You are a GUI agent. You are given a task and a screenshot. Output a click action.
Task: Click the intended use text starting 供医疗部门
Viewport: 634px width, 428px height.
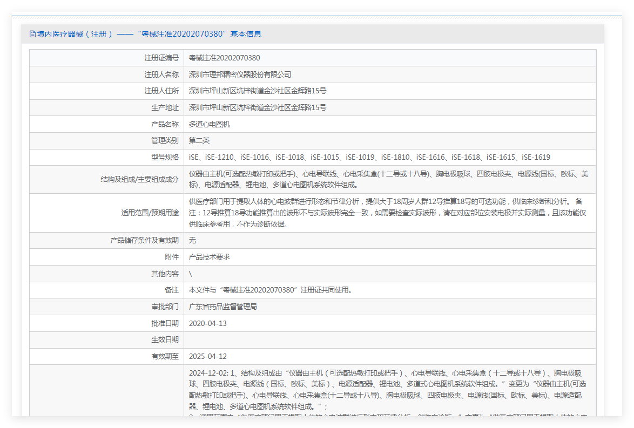click(387, 213)
